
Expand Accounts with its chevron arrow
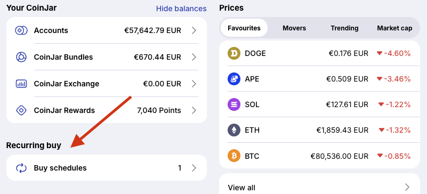click(x=194, y=30)
